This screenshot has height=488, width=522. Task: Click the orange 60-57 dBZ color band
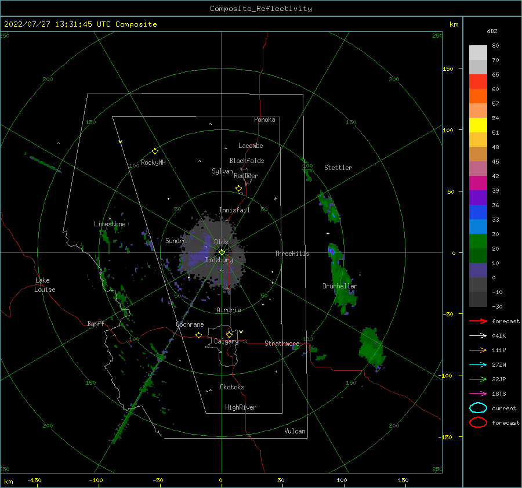click(x=478, y=96)
